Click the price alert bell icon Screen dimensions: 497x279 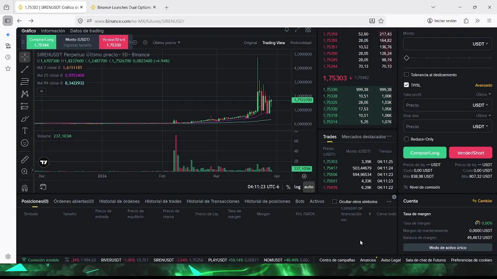(287, 29)
